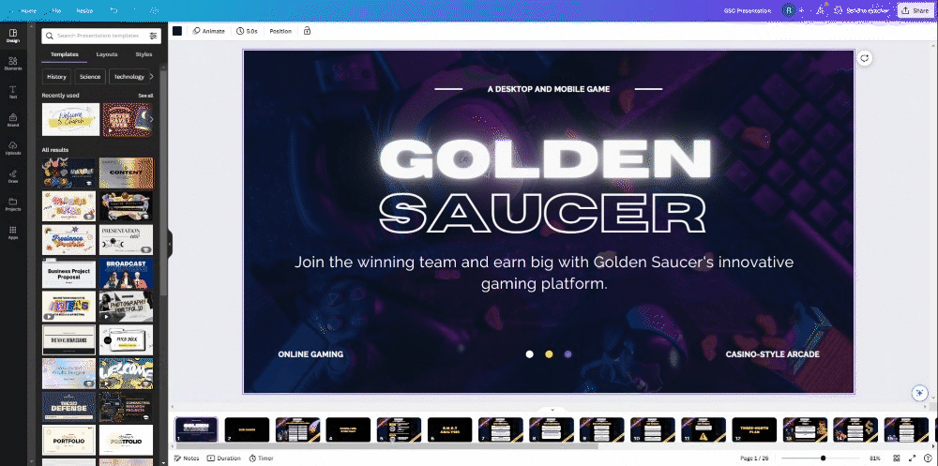Go to Home in top bar

coord(28,10)
